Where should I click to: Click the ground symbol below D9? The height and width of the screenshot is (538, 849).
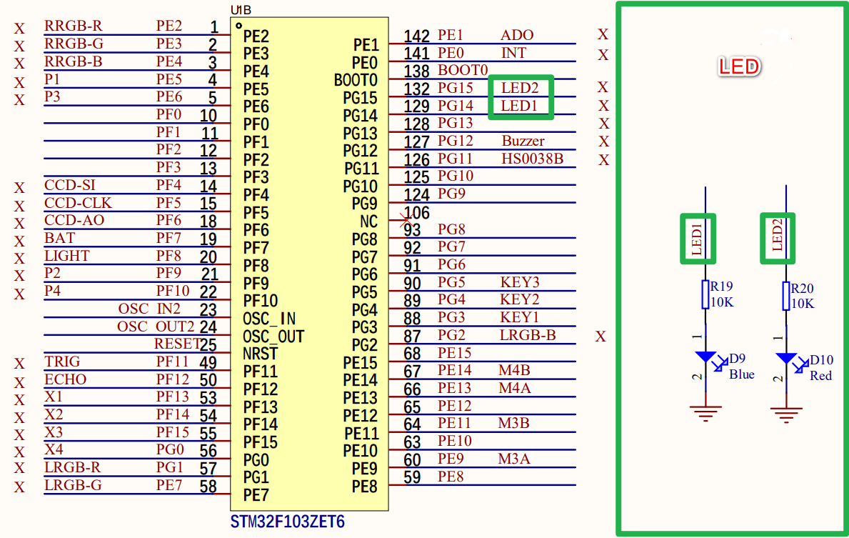tap(705, 414)
